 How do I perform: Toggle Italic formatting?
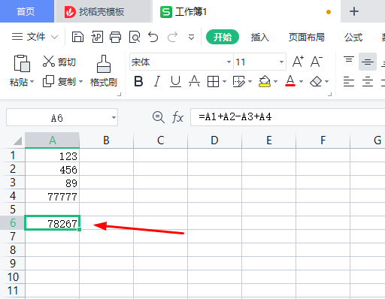(x=157, y=81)
